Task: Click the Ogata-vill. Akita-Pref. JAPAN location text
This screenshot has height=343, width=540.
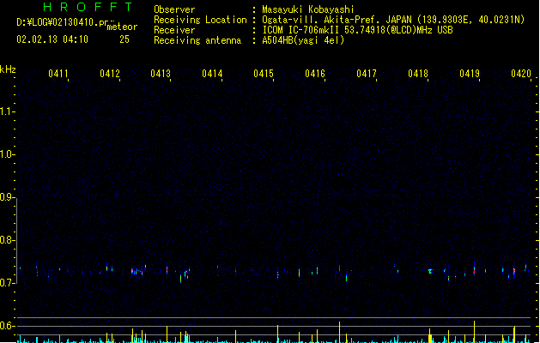Action: 393,20
